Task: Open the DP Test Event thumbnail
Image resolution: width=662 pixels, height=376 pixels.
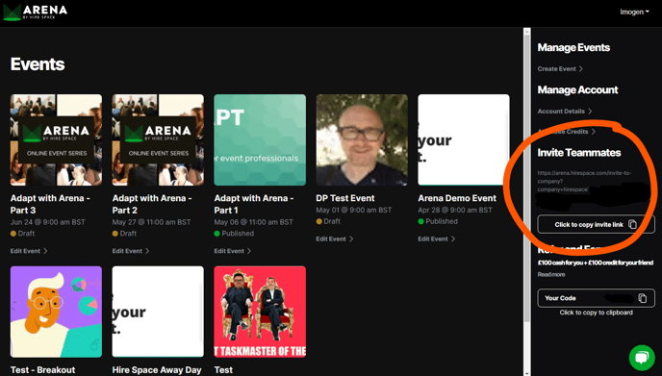Action: tap(362, 139)
